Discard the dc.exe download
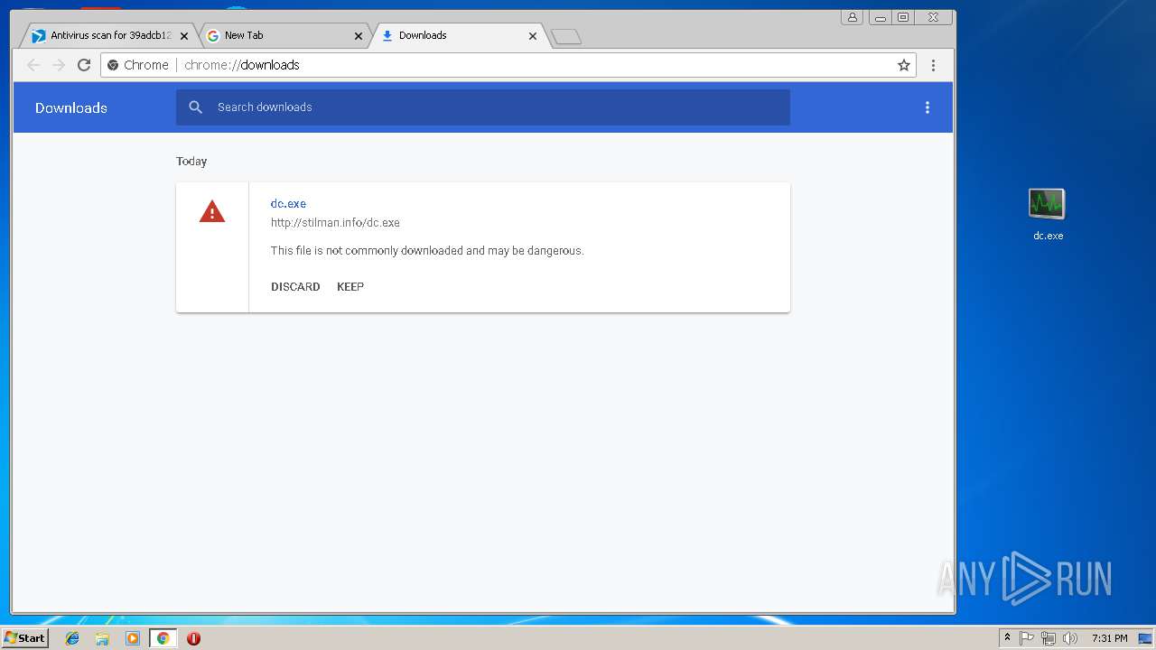The height and width of the screenshot is (650, 1156). coord(295,286)
